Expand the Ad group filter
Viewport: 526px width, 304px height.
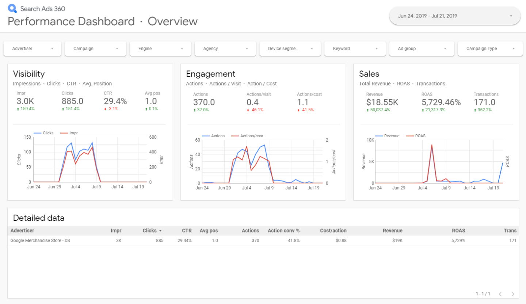[x=421, y=49]
